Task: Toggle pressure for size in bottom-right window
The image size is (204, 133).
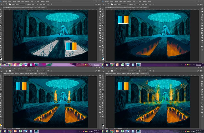Action: (154, 71)
